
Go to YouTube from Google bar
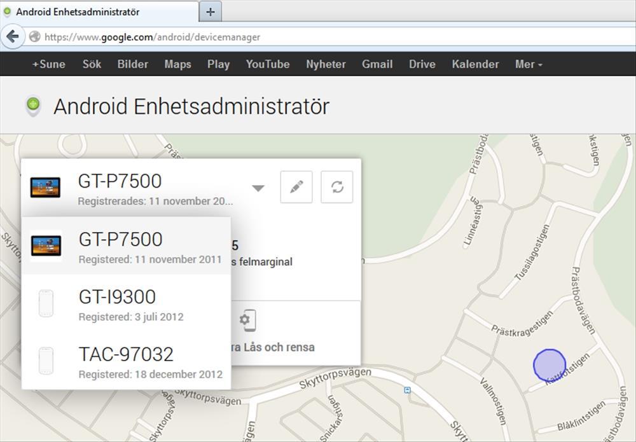[268, 64]
